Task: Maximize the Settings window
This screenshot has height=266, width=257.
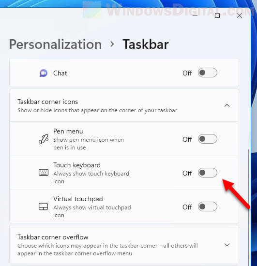Action: point(217,15)
